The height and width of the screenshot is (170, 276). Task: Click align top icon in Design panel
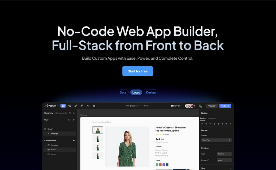214,124
